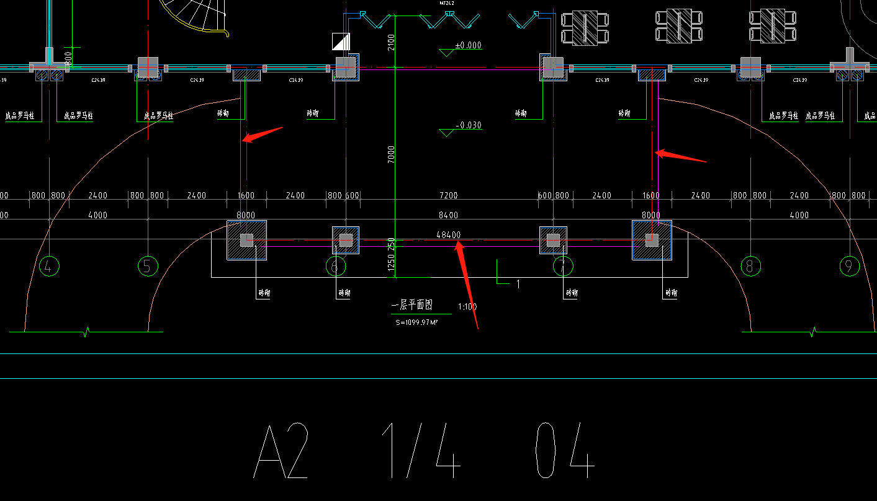The height and width of the screenshot is (501, 877).
Task: Select the vertical dimension text 7000
Action: tap(390, 154)
